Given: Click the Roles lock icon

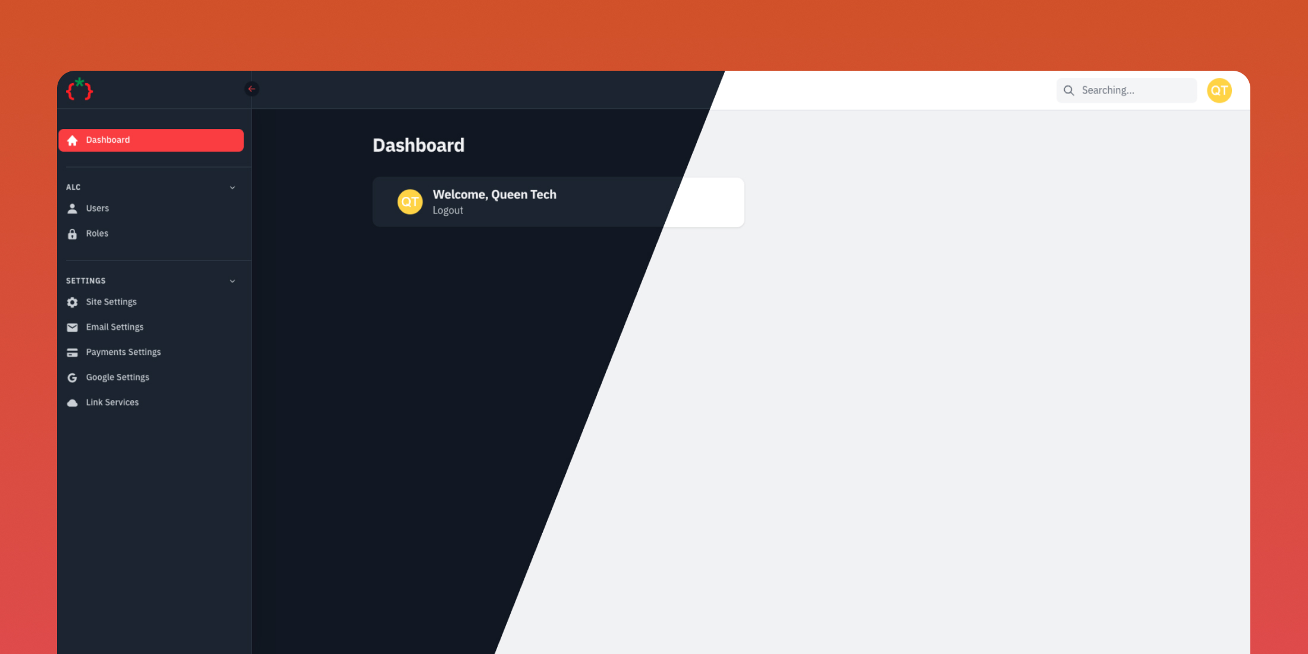Looking at the screenshot, I should pos(73,234).
